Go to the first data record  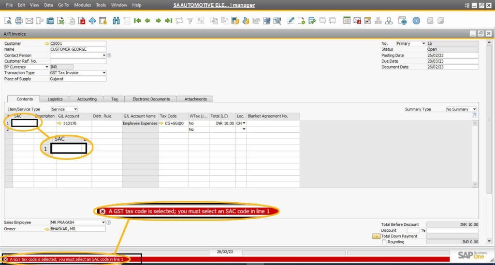137,21
